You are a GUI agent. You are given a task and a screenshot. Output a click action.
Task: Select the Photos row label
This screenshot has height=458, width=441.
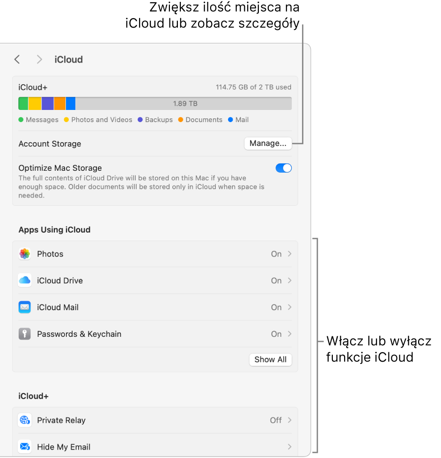(50, 254)
